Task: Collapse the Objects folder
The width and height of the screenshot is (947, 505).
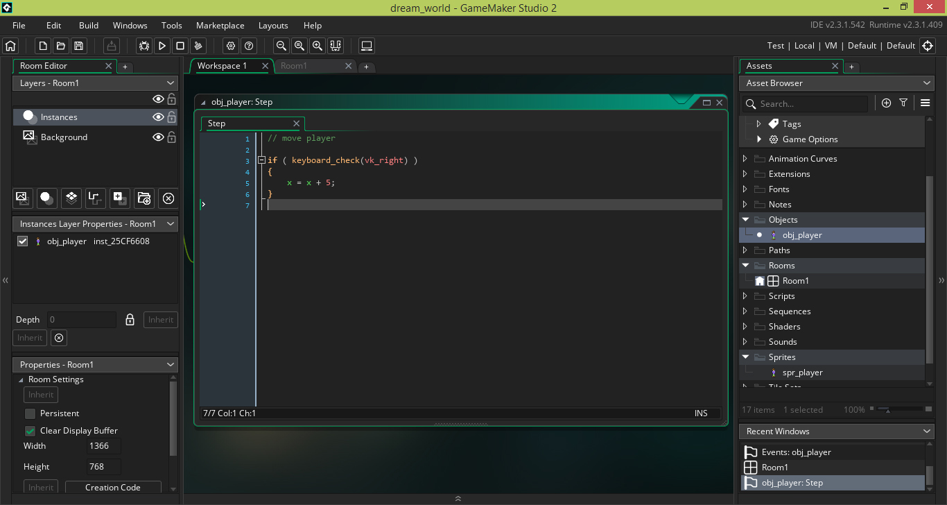Action: point(745,220)
